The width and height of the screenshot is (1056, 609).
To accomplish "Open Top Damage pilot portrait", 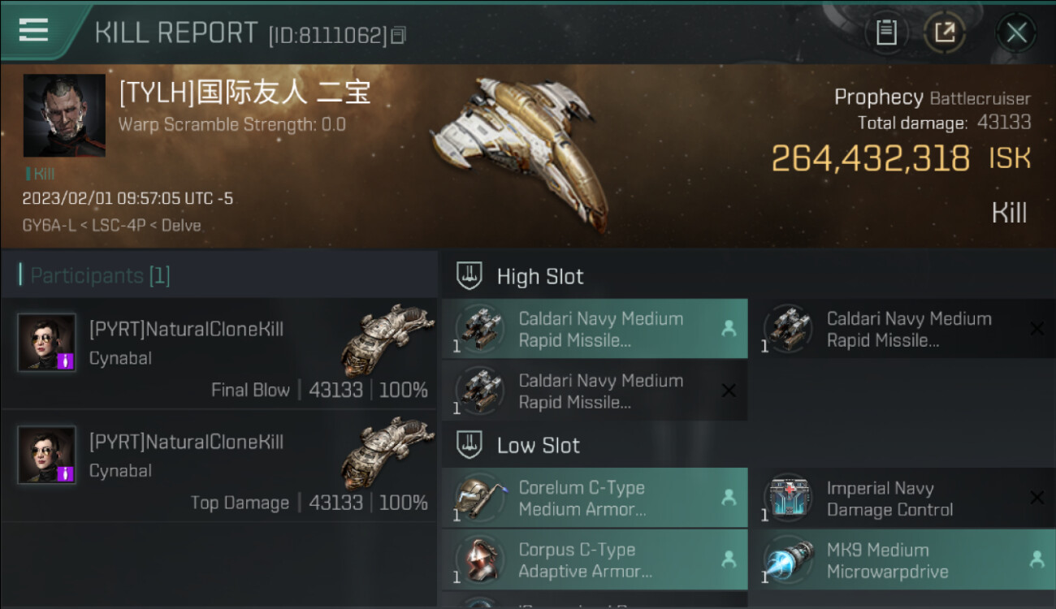I will (x=47, y=455).
